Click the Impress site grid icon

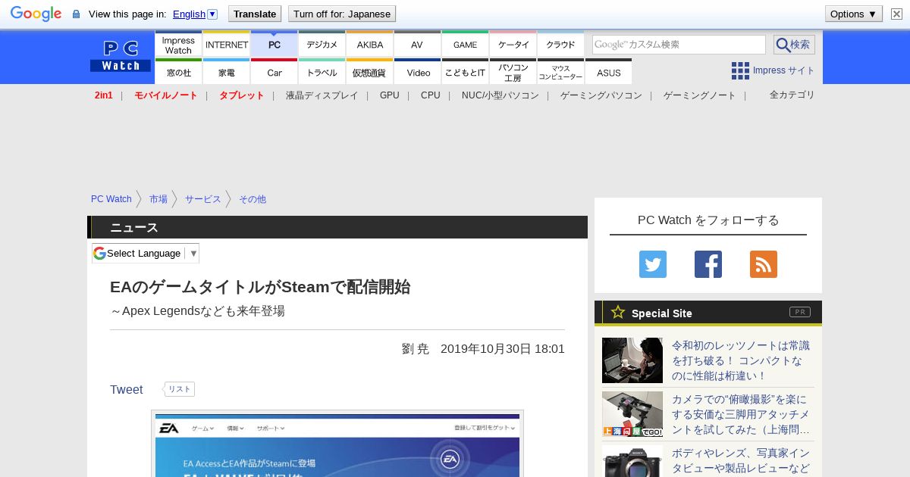pyautogui.click(x=740, y=70)
